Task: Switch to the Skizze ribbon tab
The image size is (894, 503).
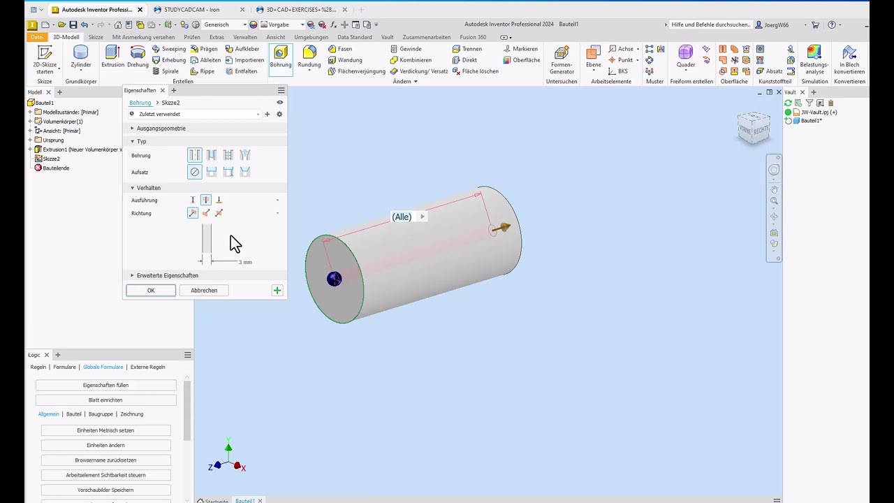Action: coord(96,37)
